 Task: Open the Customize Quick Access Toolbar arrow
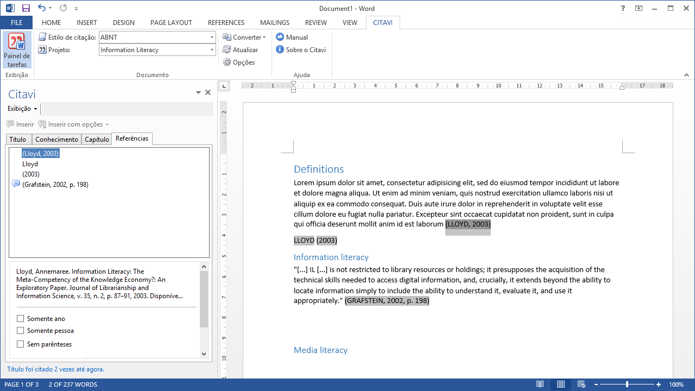76,9
